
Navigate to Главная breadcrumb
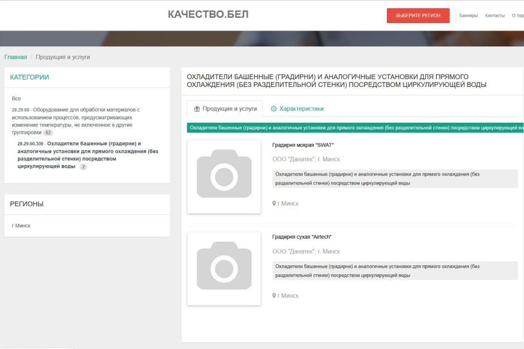click(x=16, y=57)
